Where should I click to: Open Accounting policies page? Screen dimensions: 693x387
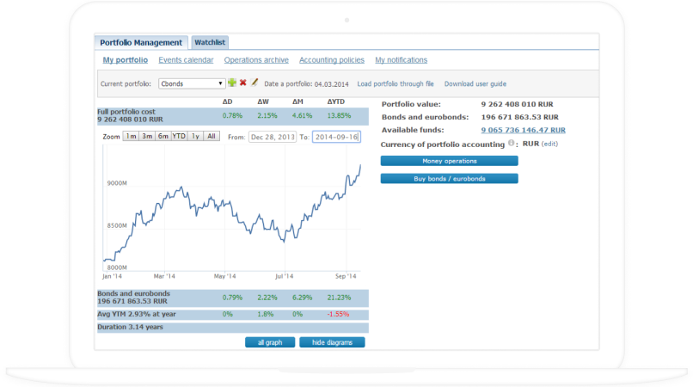tap(331, 60)
